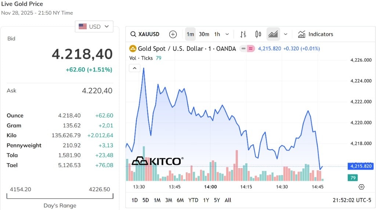This screenshot has height=210, width=376.
Task: Collapse the chart legend with chevron
Action: (x=134, y=68)
